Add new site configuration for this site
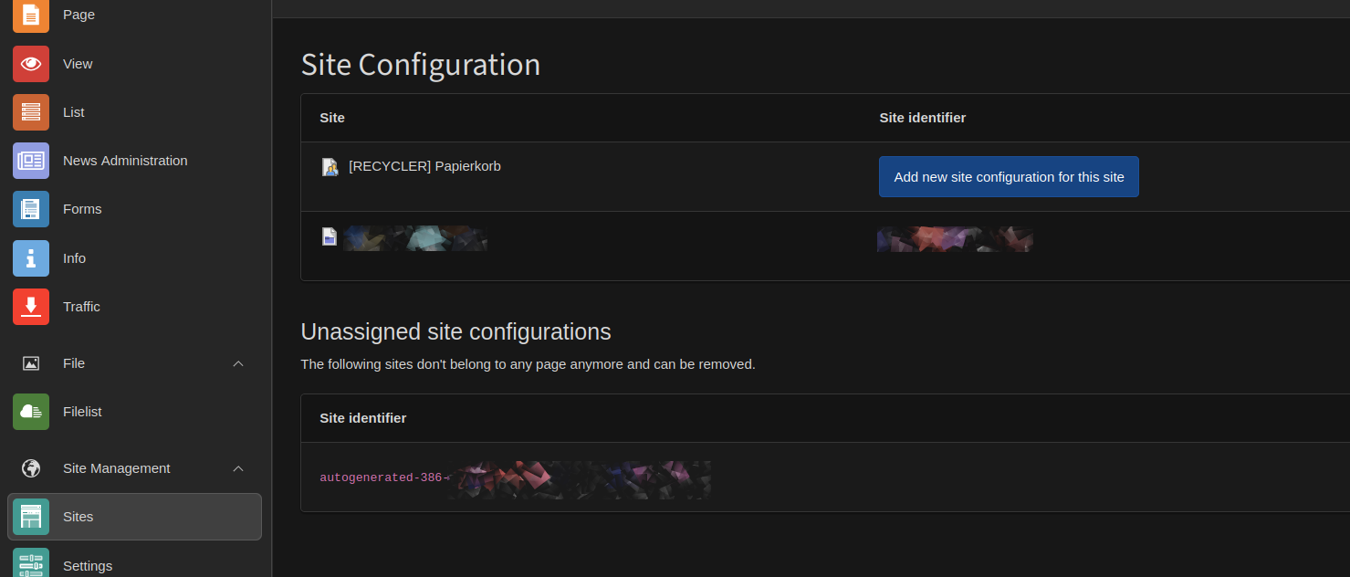Image resolution: width=1350 pixels, height=577 pixels. tap(1009, 177)
